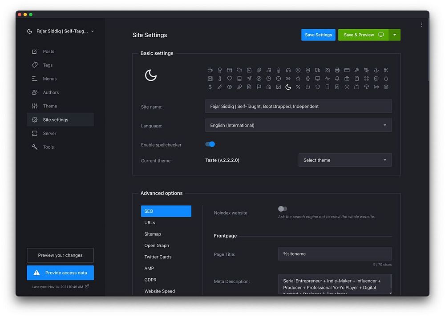Pick the headphones site icon
This screenshot has height=317, width=445.
288,70
